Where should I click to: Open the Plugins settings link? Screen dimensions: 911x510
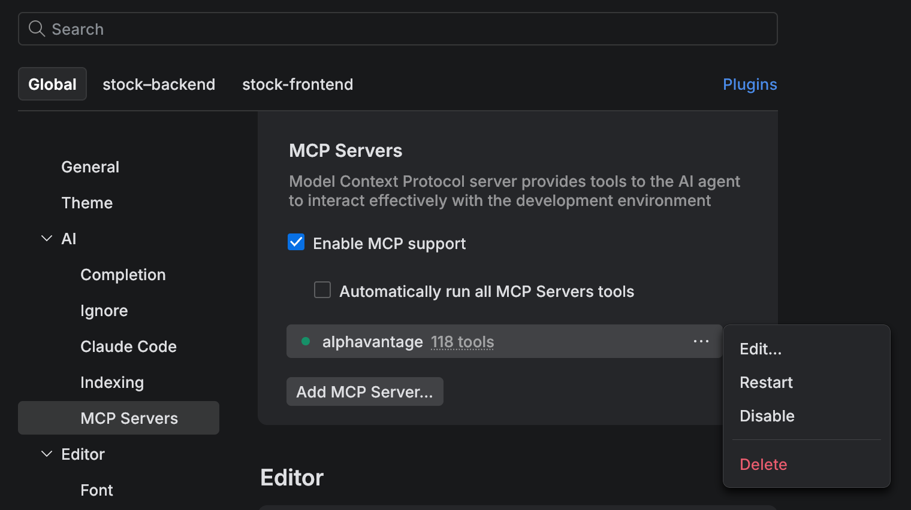click(x=750, y=84)
